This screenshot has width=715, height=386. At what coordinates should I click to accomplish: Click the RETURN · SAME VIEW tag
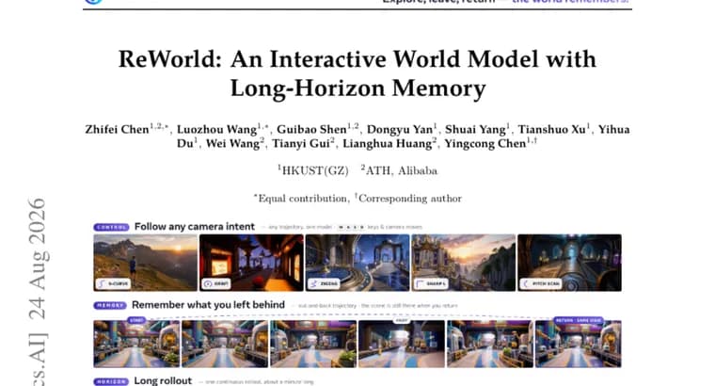[x=579, y=320]
